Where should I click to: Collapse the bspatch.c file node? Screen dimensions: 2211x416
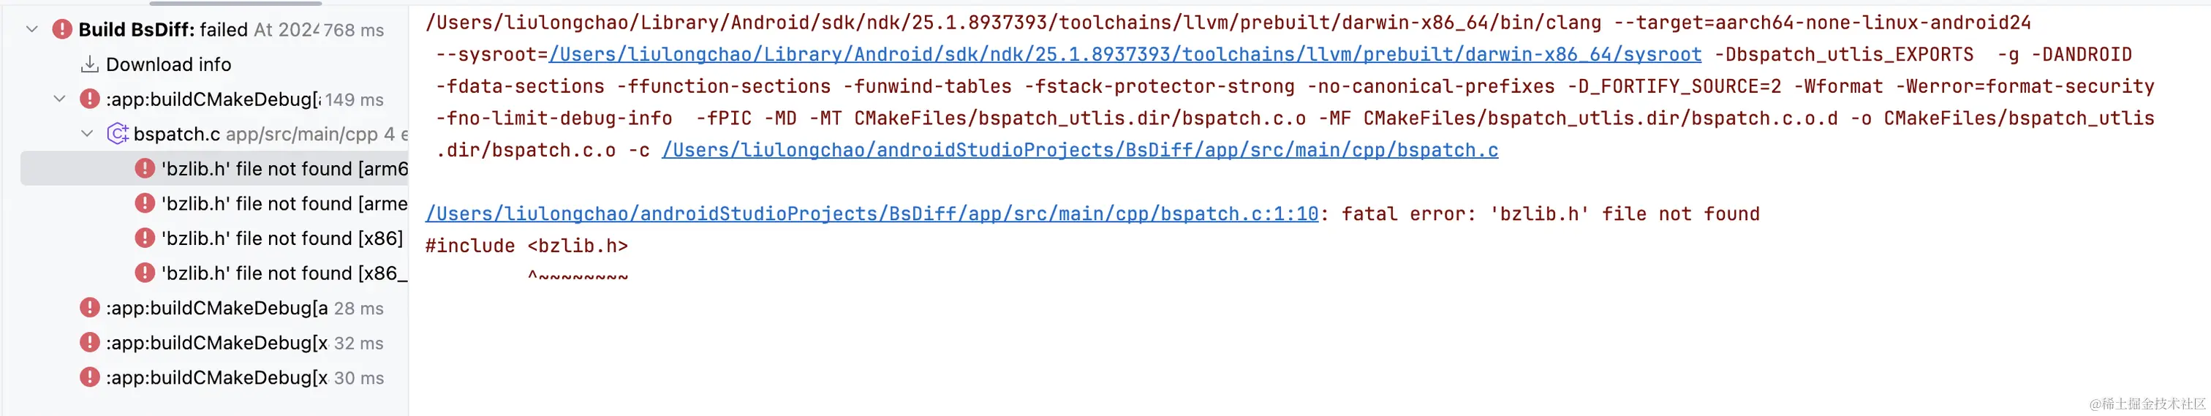click(87, 134)
